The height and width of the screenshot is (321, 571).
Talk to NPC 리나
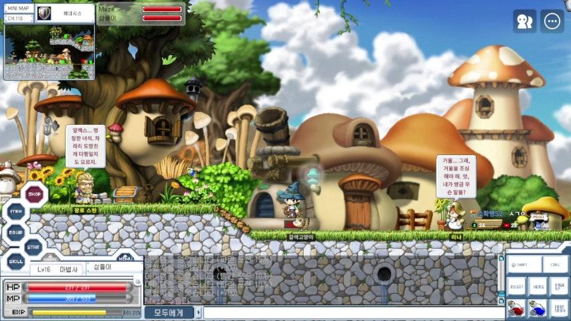pyautogui.click(x=455, y=216)
